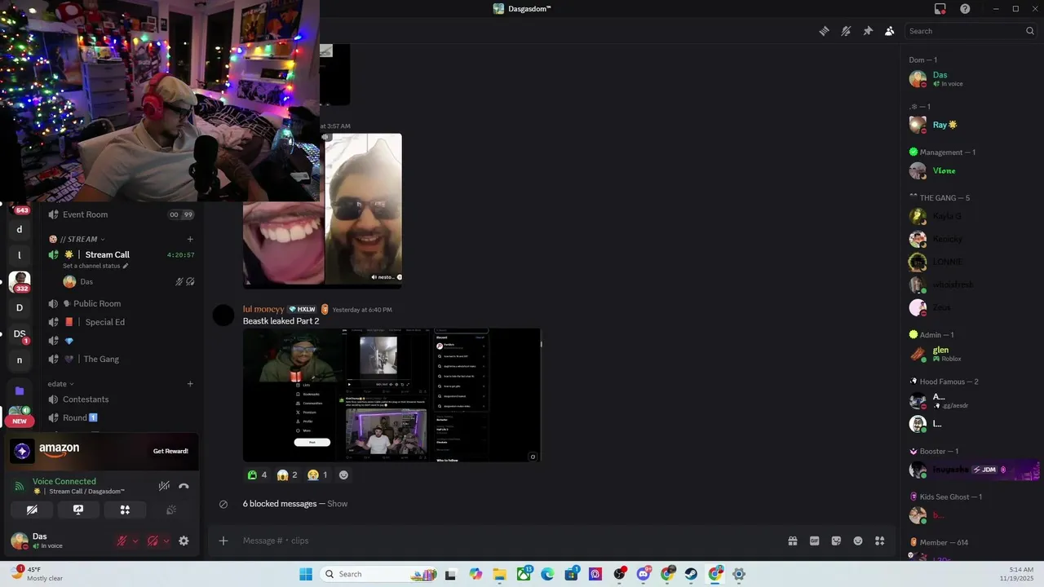Open Microsoft Edge from the taskbar
1044x587 pixels.
pyautogui.click(x=547, y=574)
